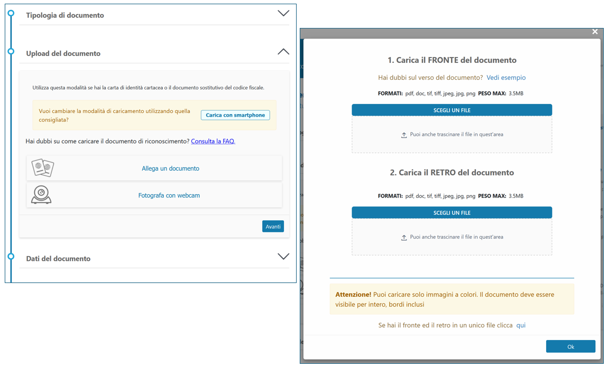Select the Allega un documento option
This screenshot has width=608, height=368.
170,168
